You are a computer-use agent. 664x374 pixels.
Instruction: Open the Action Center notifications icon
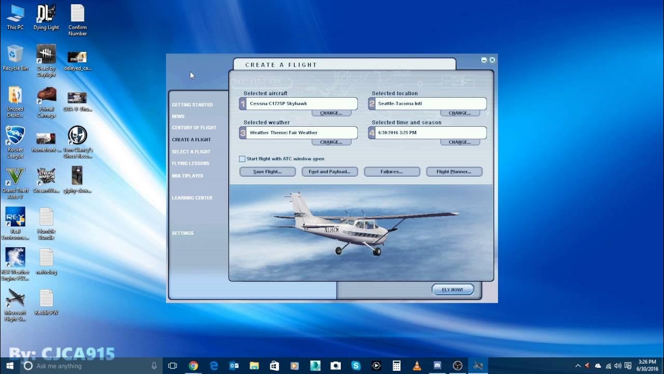[628, 366]
